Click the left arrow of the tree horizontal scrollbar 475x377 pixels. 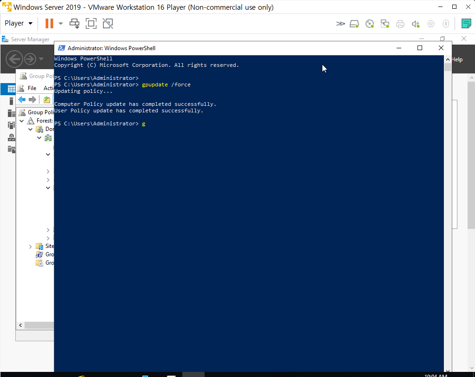click(20, 325)
